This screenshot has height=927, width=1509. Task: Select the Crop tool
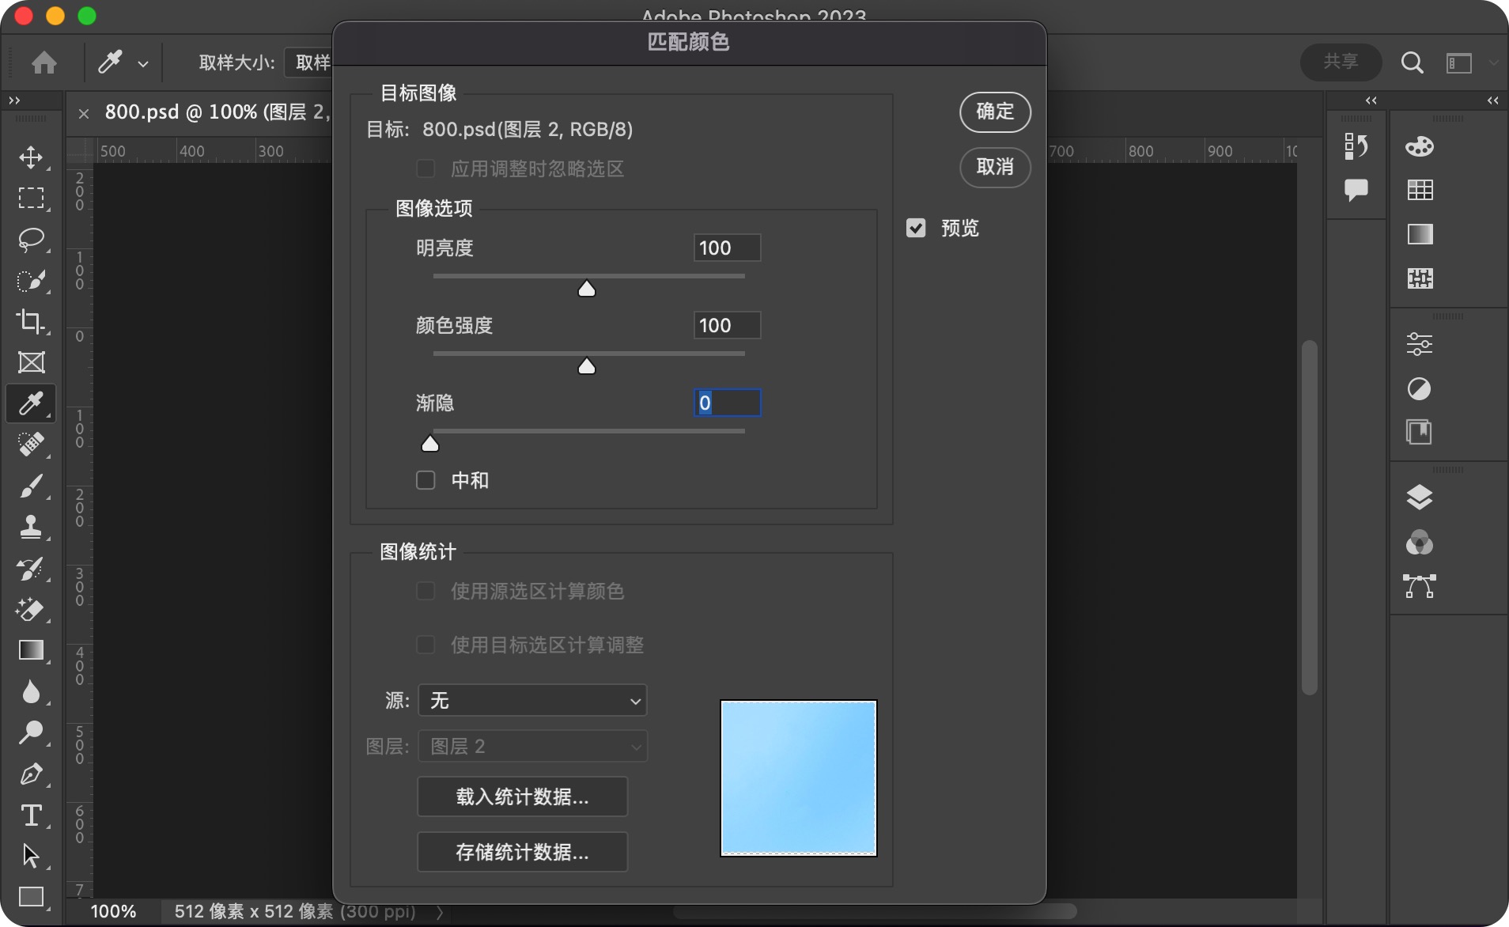pos(31,321)
